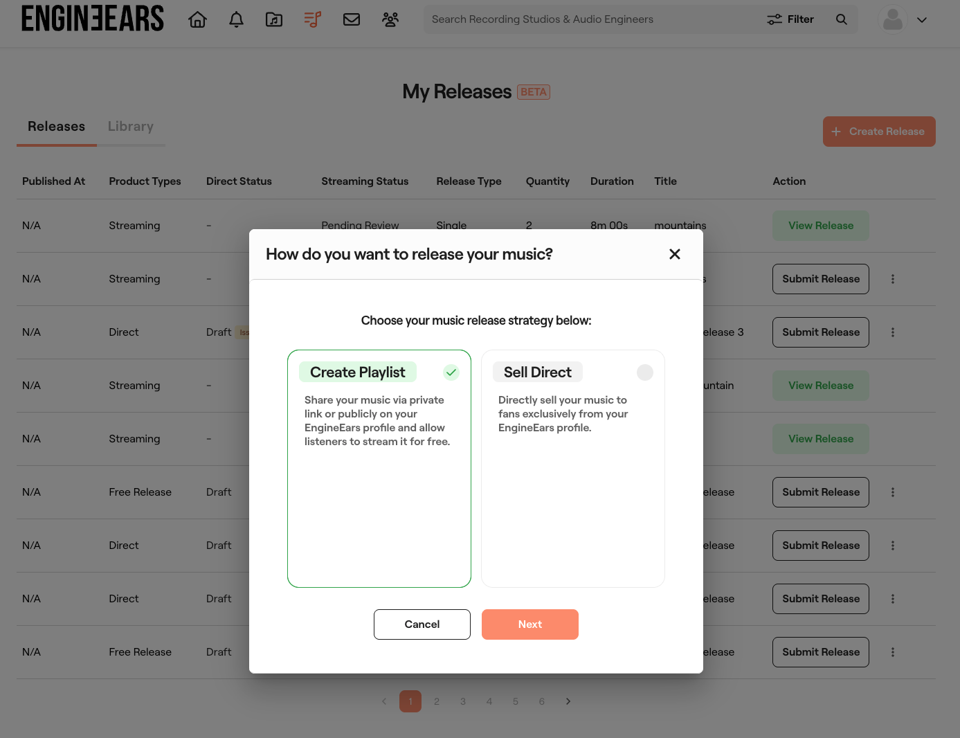960x738 pixels.
Task: Open the music folder icon
Action: pos(274,19)
